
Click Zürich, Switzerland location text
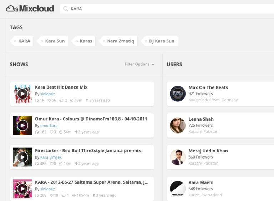point(205,195)
